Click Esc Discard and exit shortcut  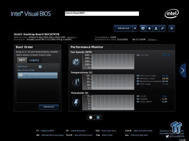pos(137,135)
